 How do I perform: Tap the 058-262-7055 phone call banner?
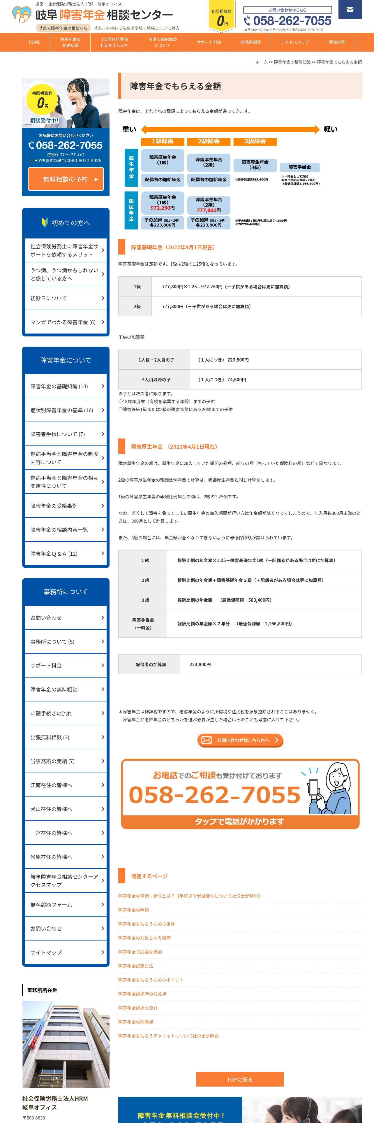click(x=240, y=794)
